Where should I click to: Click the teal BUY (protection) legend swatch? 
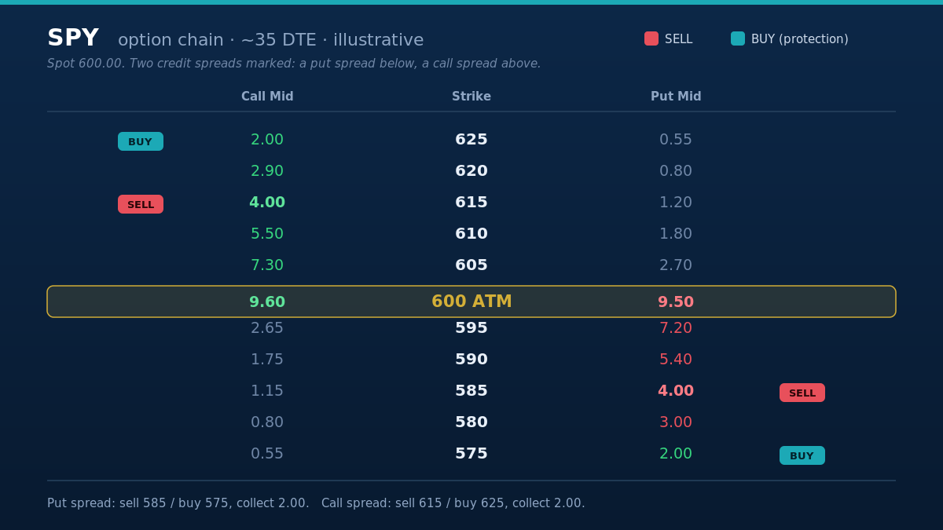738,38
